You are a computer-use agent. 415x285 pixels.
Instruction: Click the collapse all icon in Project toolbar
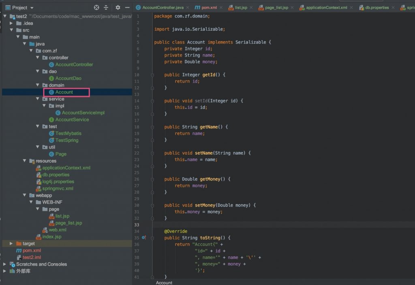pyautogui.click(x=106, y=8)
